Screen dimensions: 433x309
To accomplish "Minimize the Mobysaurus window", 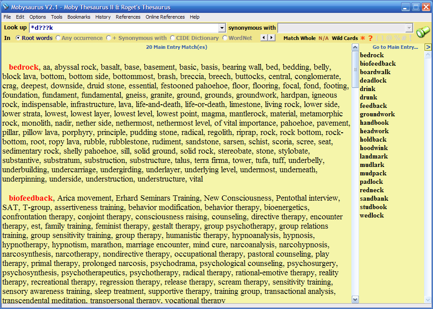I will 405,7.
